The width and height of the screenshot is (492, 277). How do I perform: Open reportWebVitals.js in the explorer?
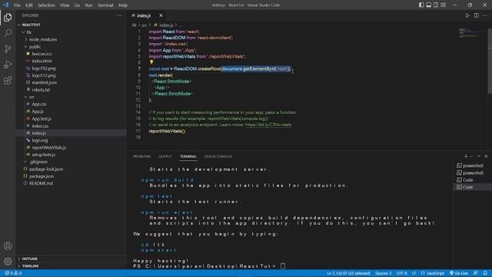[71, 147]
